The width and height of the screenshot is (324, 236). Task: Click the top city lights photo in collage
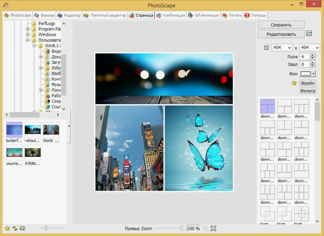(x=164, y=78)
